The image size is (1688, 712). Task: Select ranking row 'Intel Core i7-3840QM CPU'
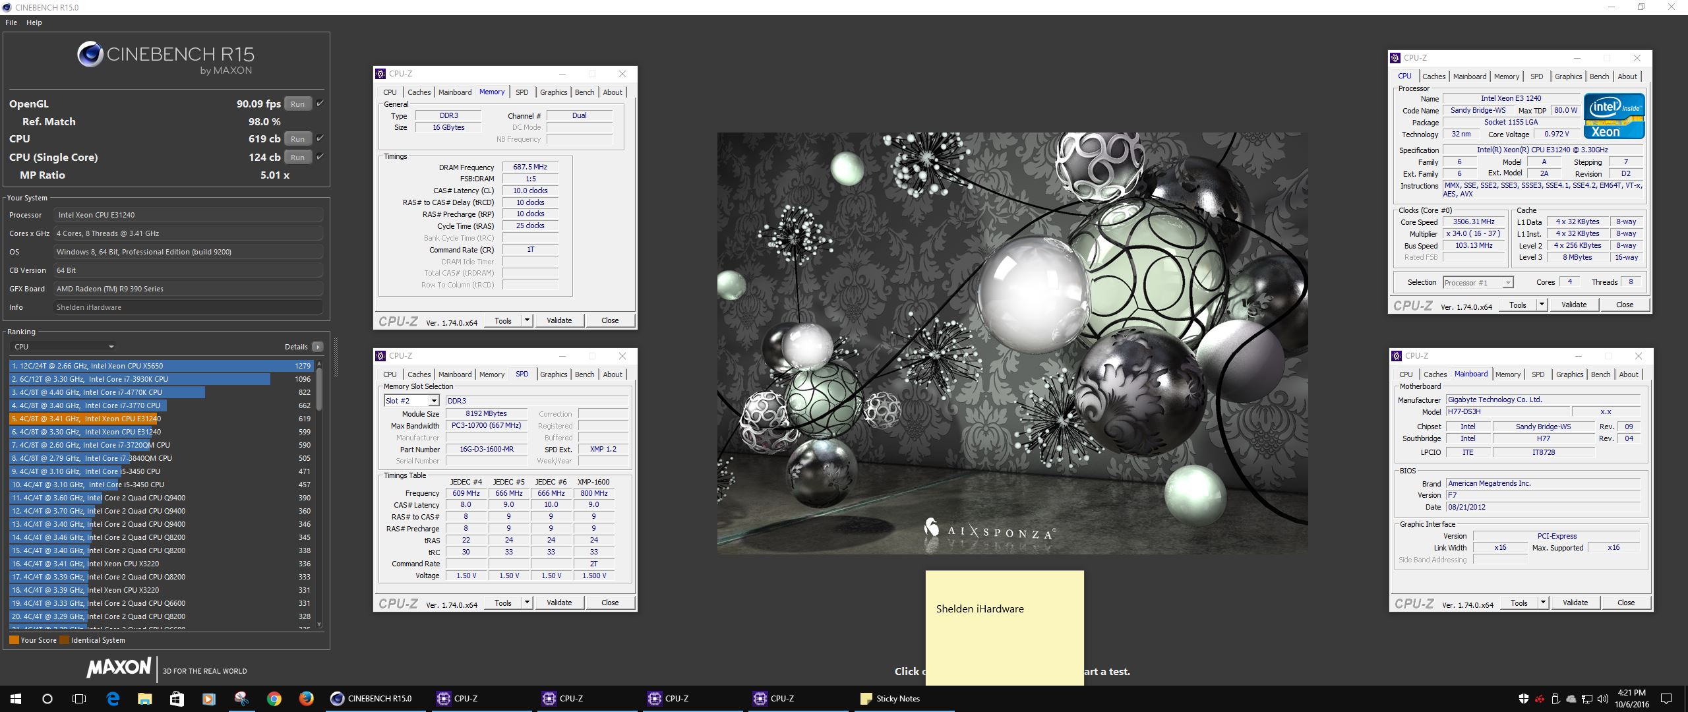(x=161, y=458)
